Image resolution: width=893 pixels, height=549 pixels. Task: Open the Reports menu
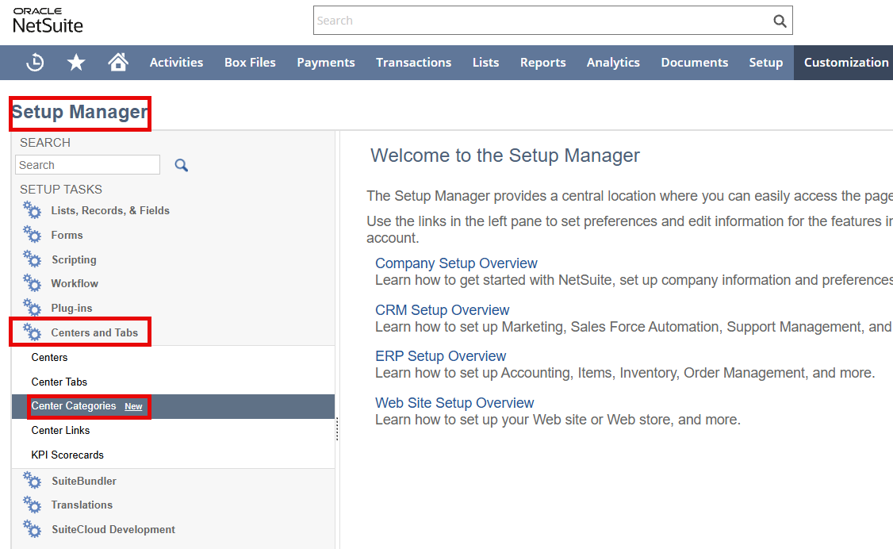[x=542, y=63]
